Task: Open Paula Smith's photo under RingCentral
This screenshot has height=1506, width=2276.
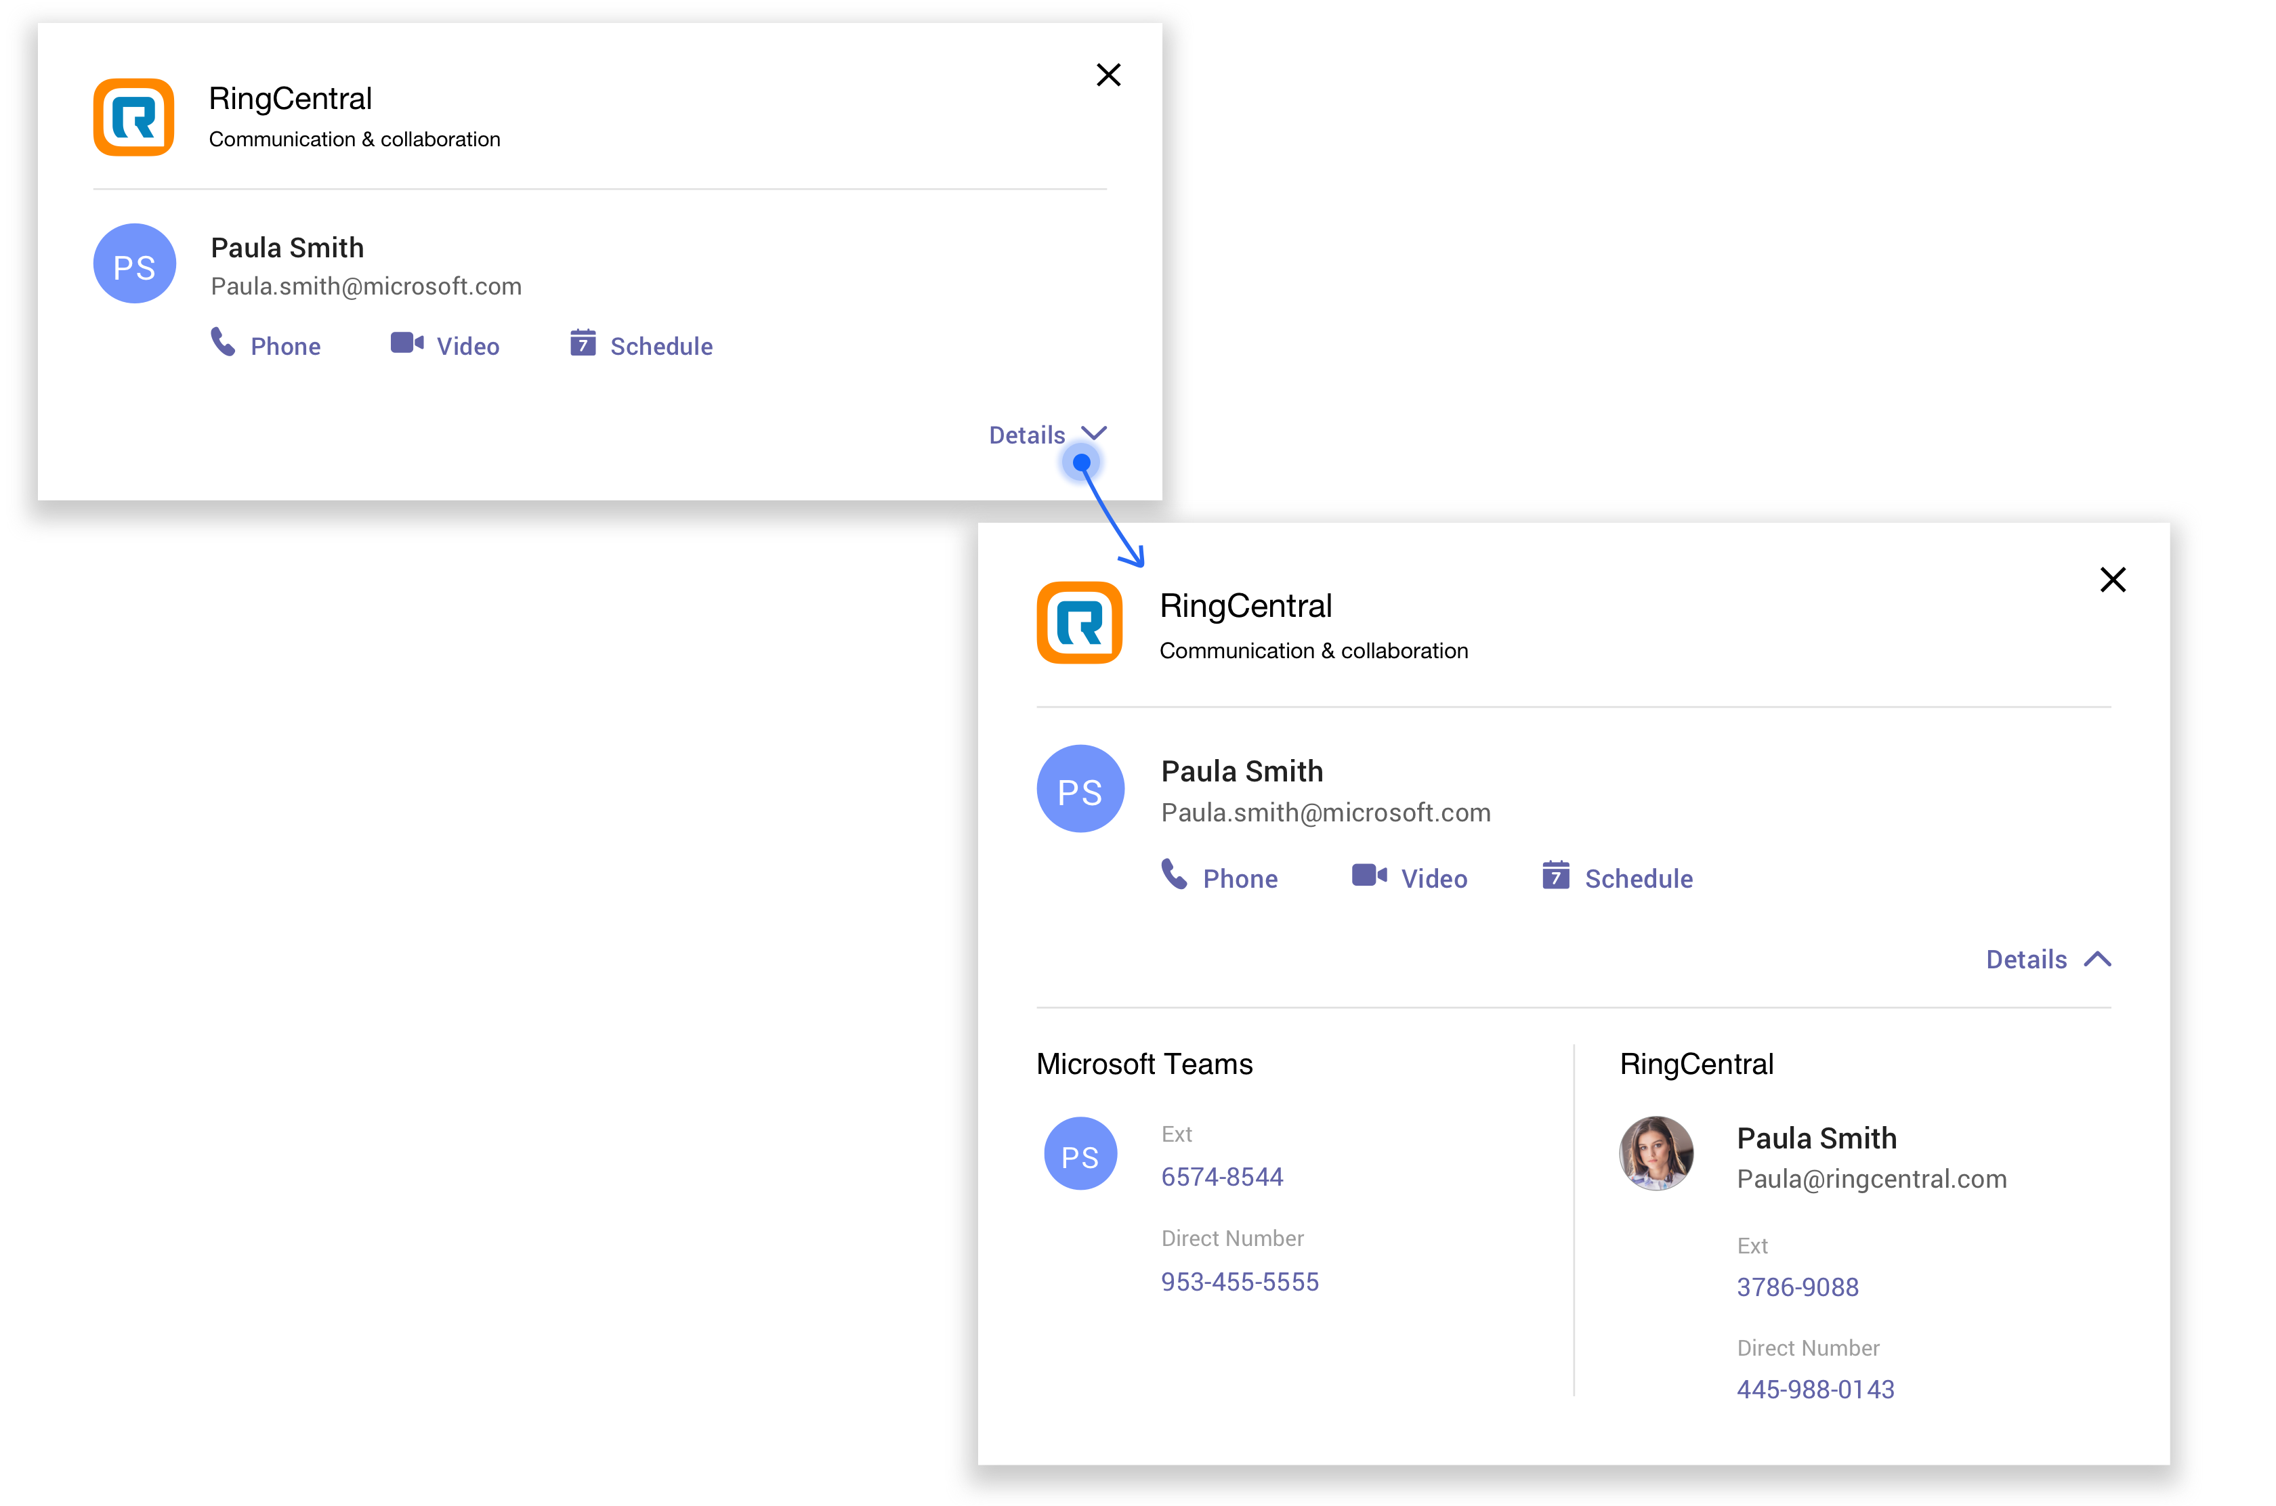Action: [1656, 1153]
